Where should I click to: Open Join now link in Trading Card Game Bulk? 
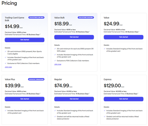(8, 67)
